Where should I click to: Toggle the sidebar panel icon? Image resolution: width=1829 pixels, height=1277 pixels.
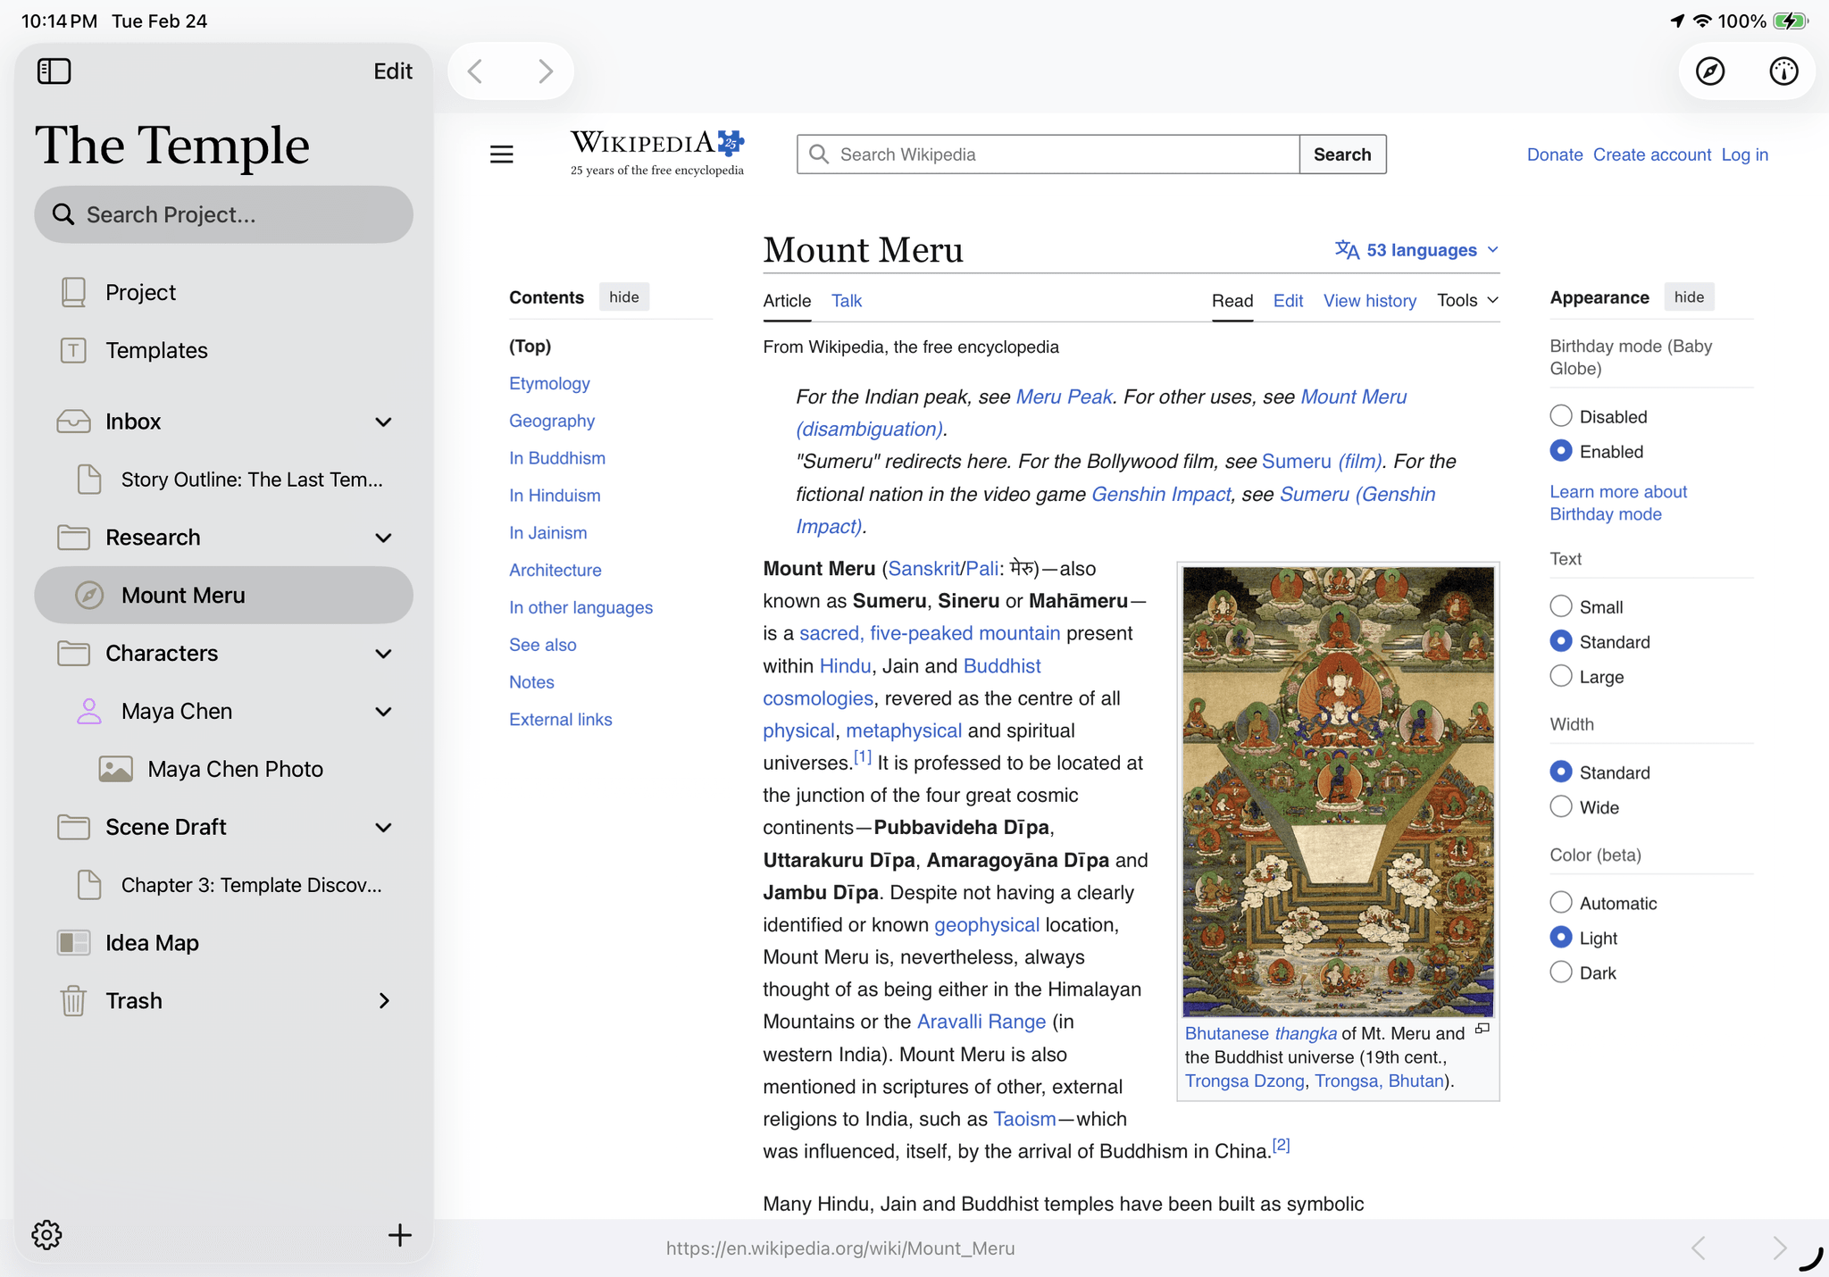pyautogui.click(x=54, y=71)
